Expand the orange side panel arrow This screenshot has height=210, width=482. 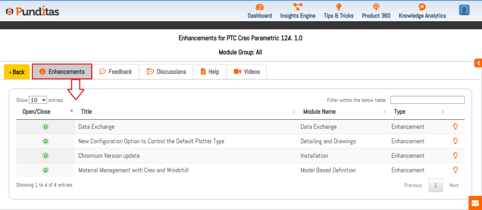pyautogui.click(x=478, y=63)
